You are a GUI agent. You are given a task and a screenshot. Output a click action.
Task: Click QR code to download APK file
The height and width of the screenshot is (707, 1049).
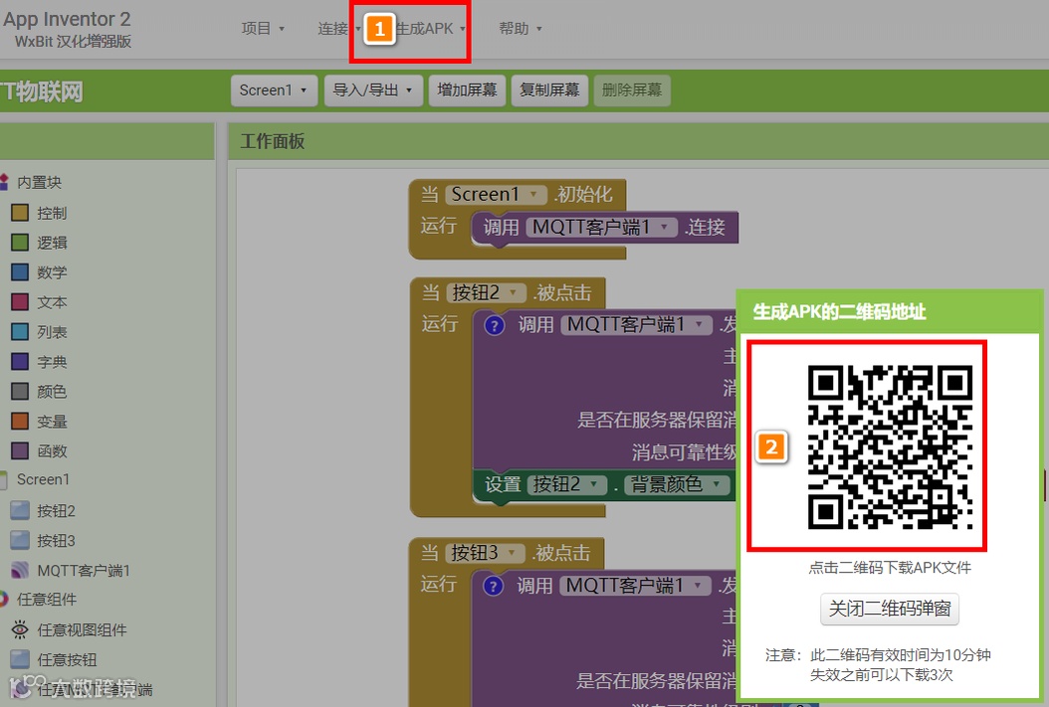(890, 446)
